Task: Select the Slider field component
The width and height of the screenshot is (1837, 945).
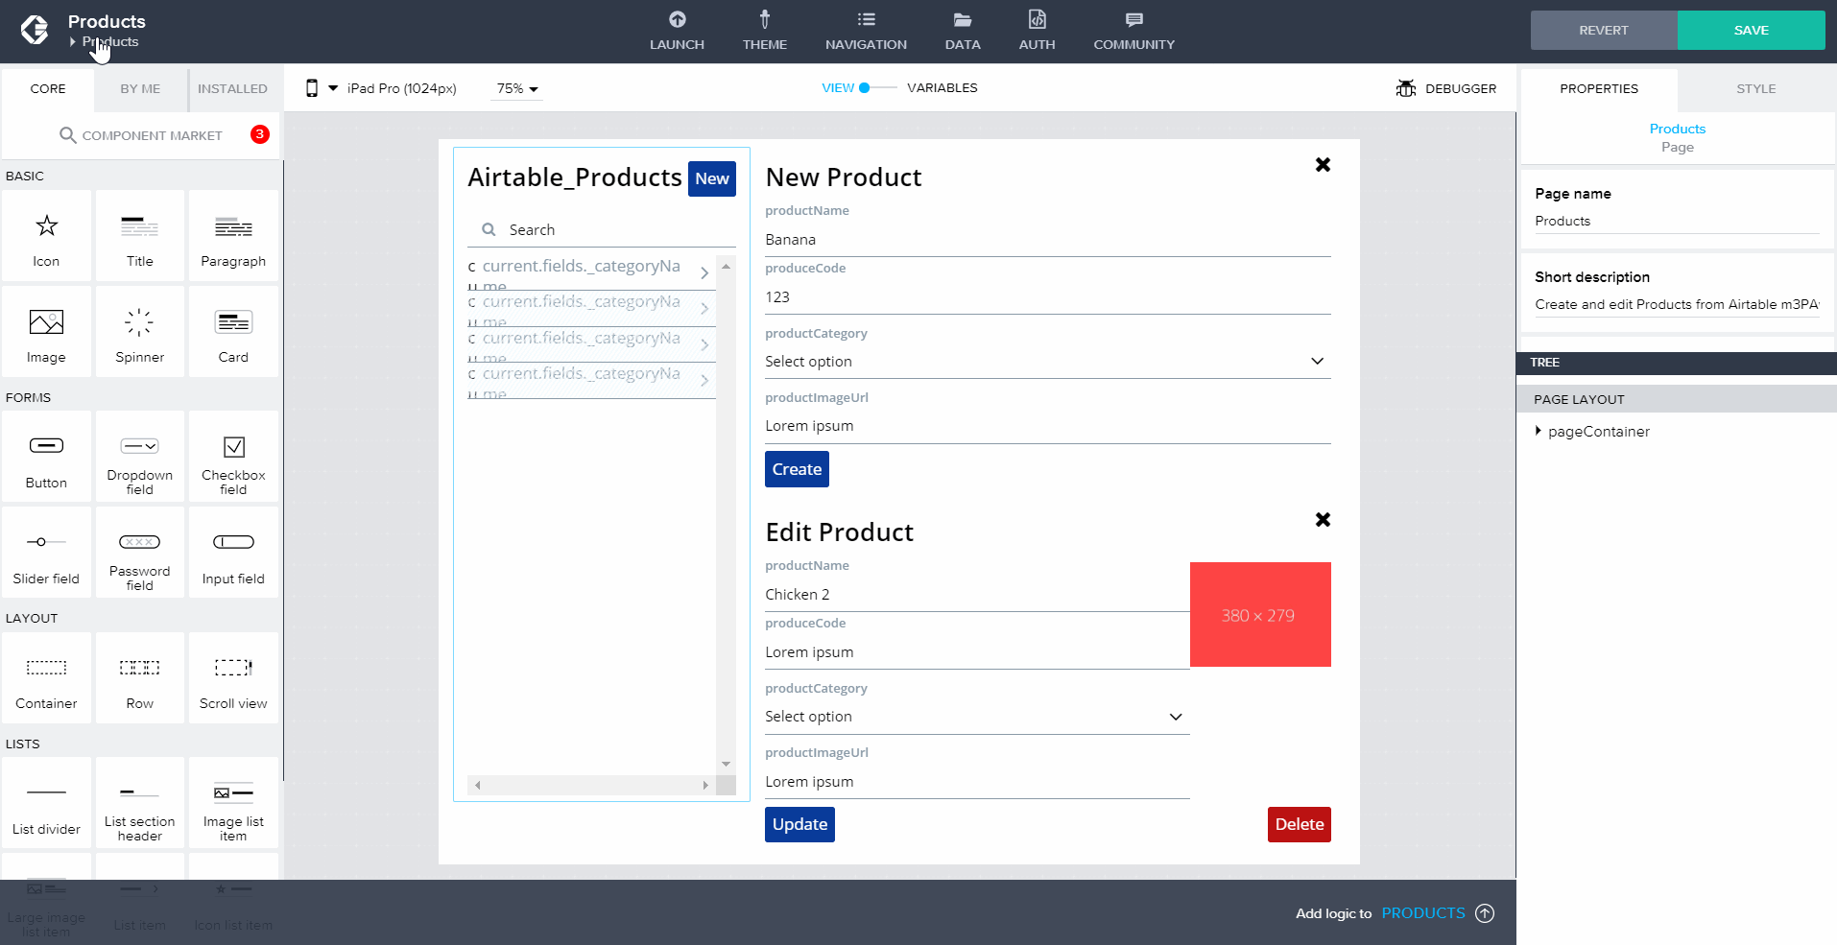Action: 46,553
